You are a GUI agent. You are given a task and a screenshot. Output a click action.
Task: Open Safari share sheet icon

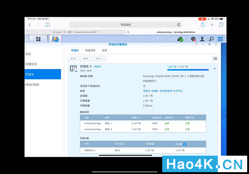(x=202, y=25)
